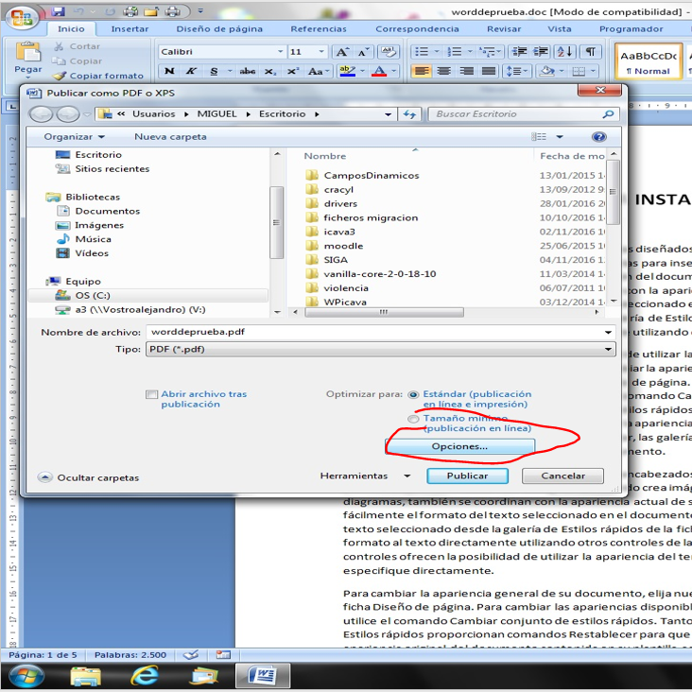This screenshot has height=692, width=692.
Task: Select Estándar optimization radio button
Action: point(414,394)
